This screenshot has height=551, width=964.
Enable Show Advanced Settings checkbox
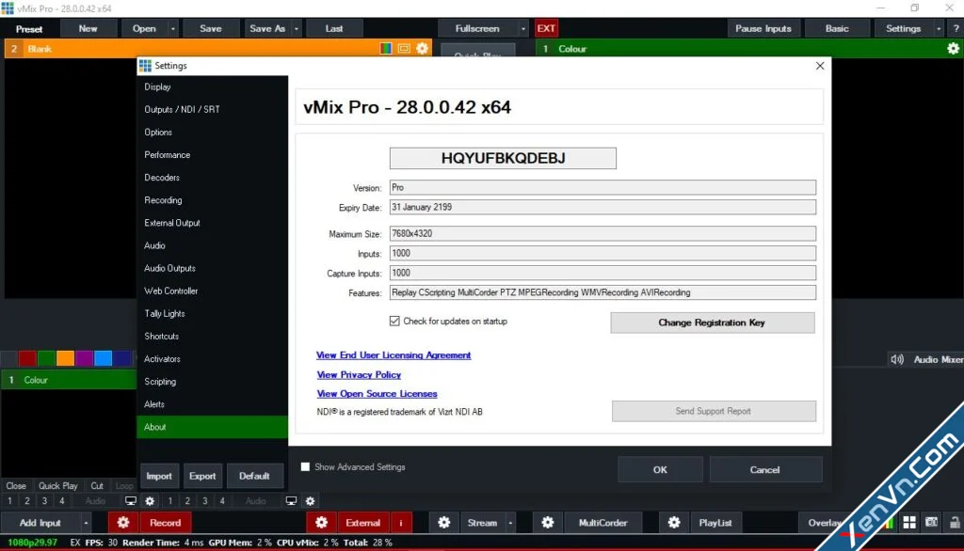tap(305, 466)
